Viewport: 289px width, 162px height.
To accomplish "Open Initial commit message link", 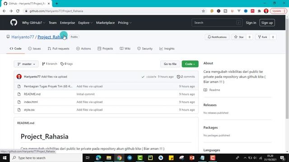I will point(85,94).
